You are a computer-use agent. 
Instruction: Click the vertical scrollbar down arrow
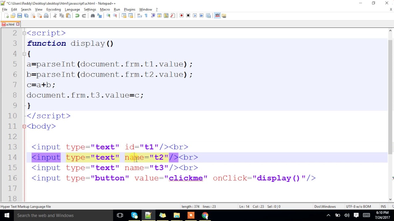point(390,199)
